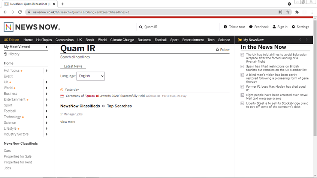
Task: Open the browser extensions puzzle icon
Action: pyautogui.click(x=297, y=12)
